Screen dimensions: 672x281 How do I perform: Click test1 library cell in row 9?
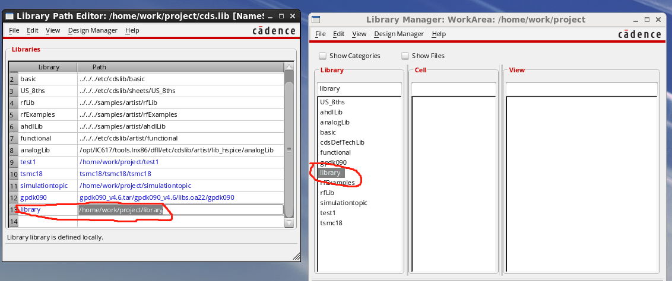tap(47, 162)
